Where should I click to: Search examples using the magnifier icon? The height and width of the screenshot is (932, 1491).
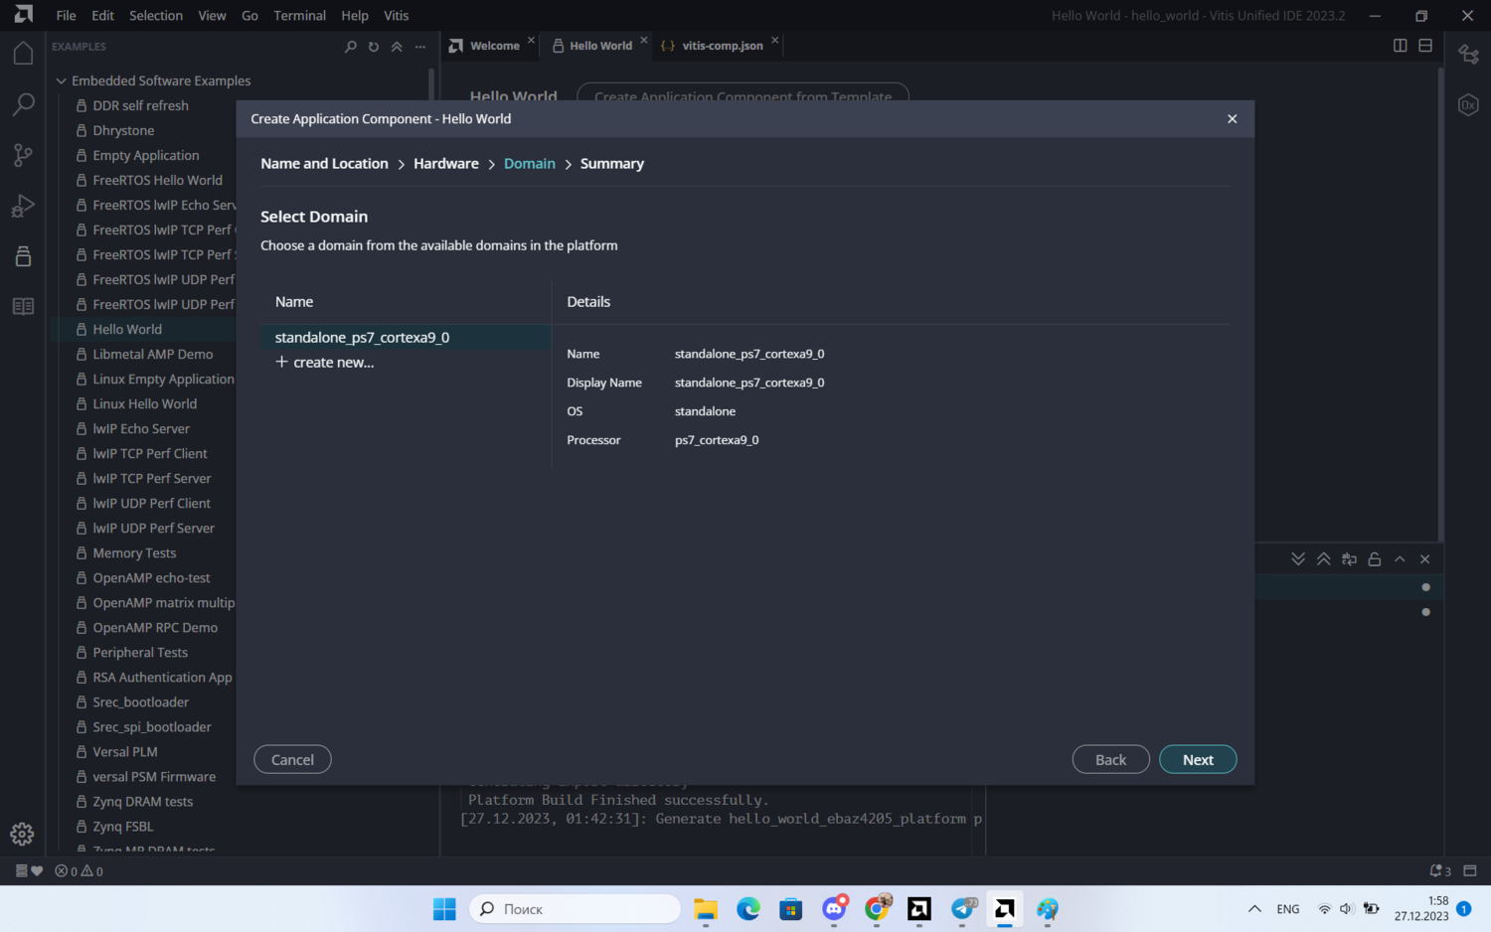(350, 47)
